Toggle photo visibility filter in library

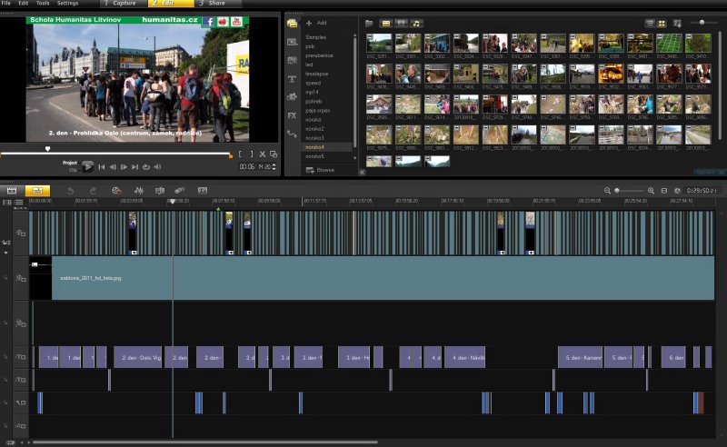[401, 22]
